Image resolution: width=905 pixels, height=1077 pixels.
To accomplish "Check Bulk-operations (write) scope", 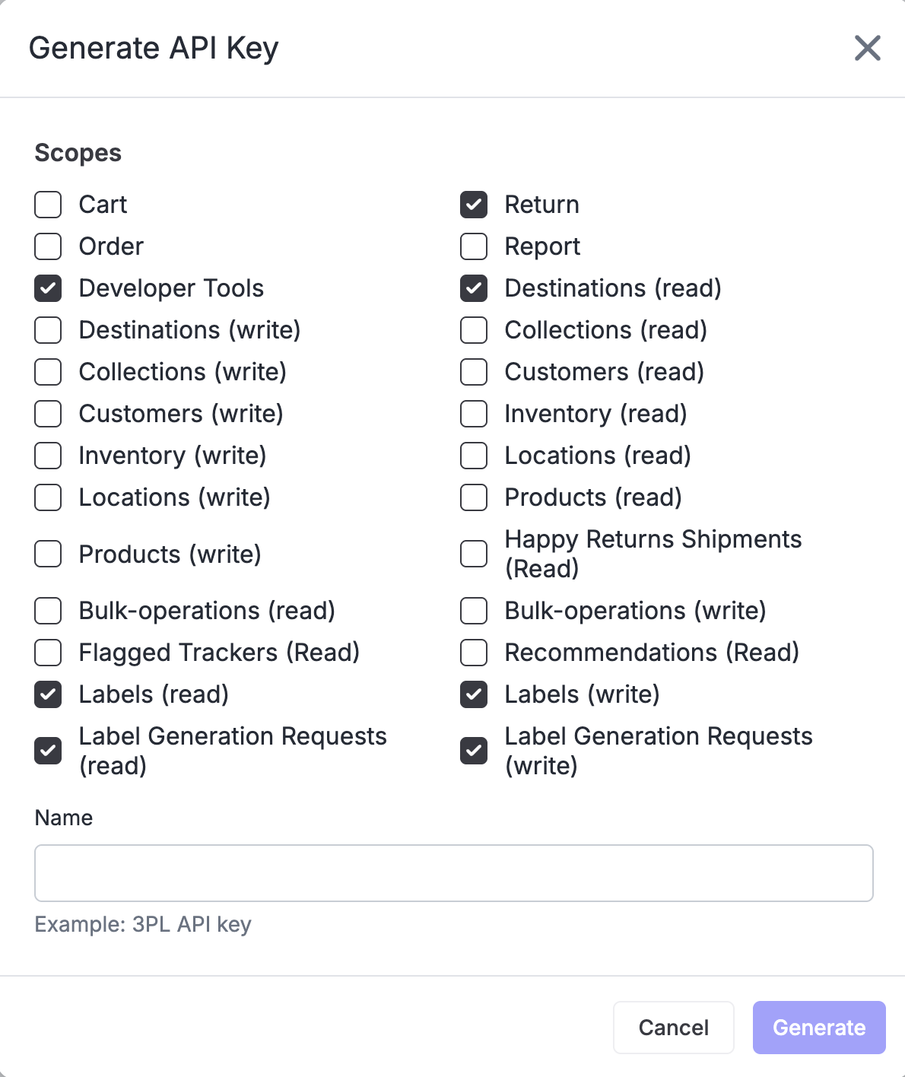I will point(474,611).
